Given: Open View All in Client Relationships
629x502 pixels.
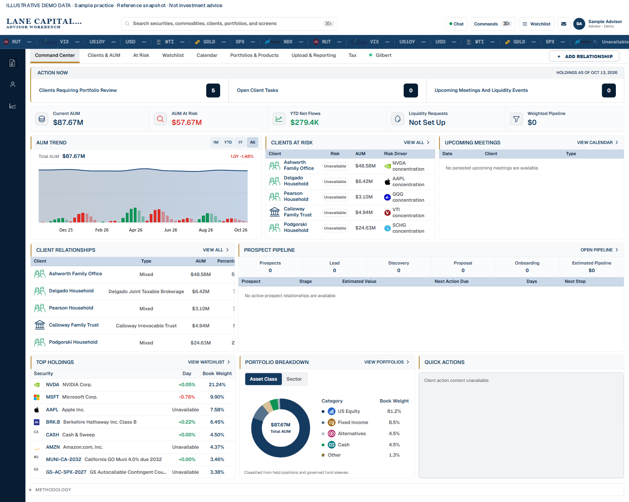Looking at the screenshot, I should (216, 250).
